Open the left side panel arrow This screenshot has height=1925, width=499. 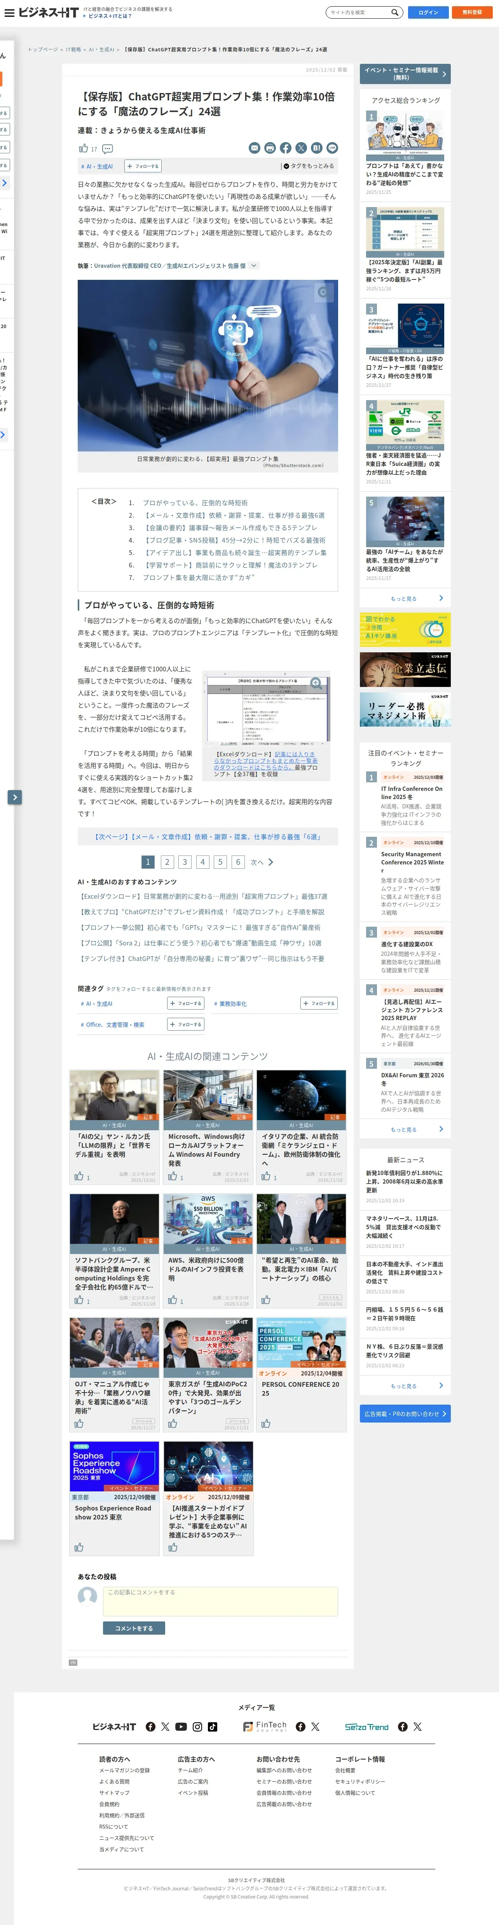(14, 797)
